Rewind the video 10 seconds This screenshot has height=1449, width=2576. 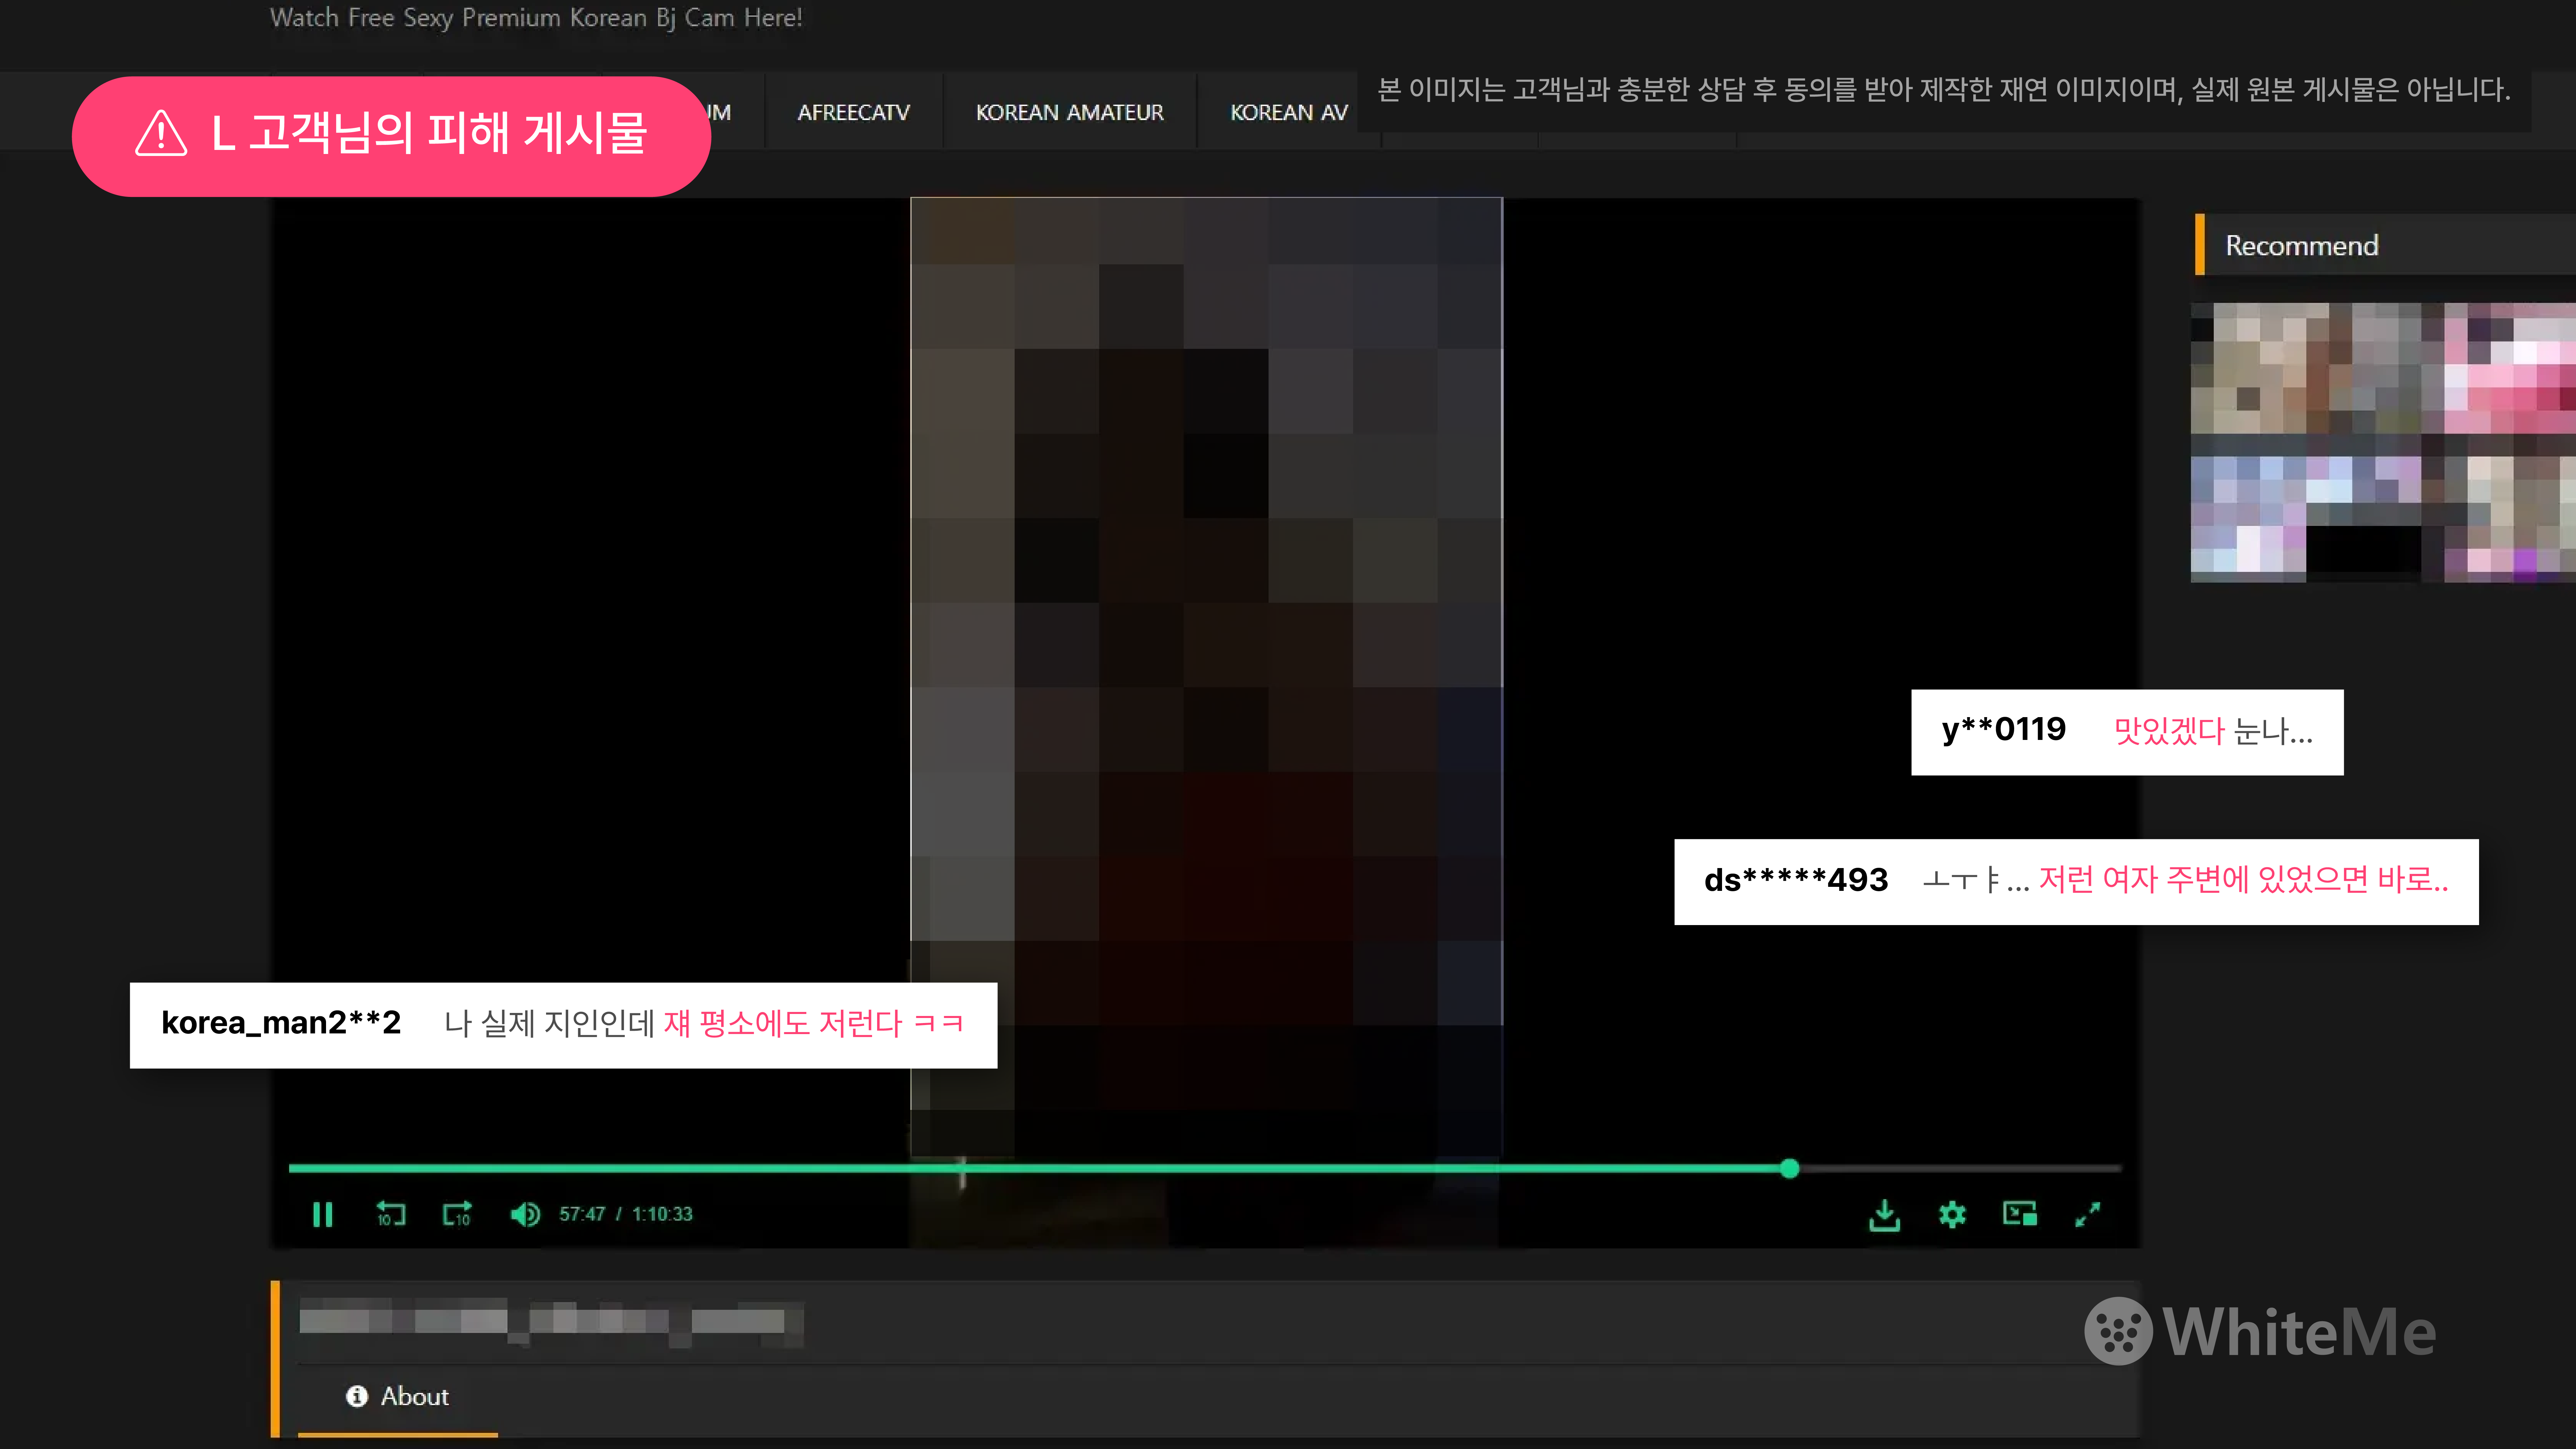coord(391,1214)
